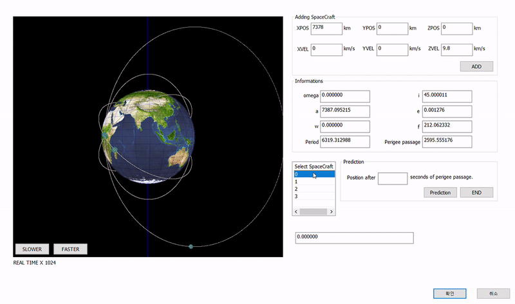Click the eccentricity e field
Image resolution: width=515 pixels, height=304 pixels.
[447, 111]
